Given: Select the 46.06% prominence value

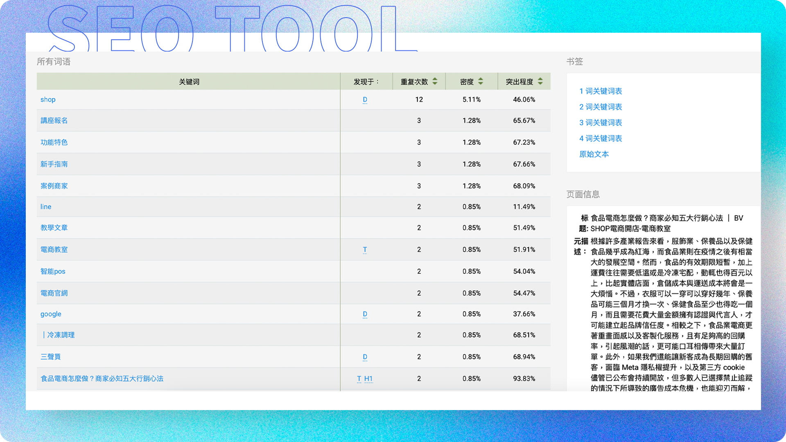Looking at the screenshot, I should 524,99.
